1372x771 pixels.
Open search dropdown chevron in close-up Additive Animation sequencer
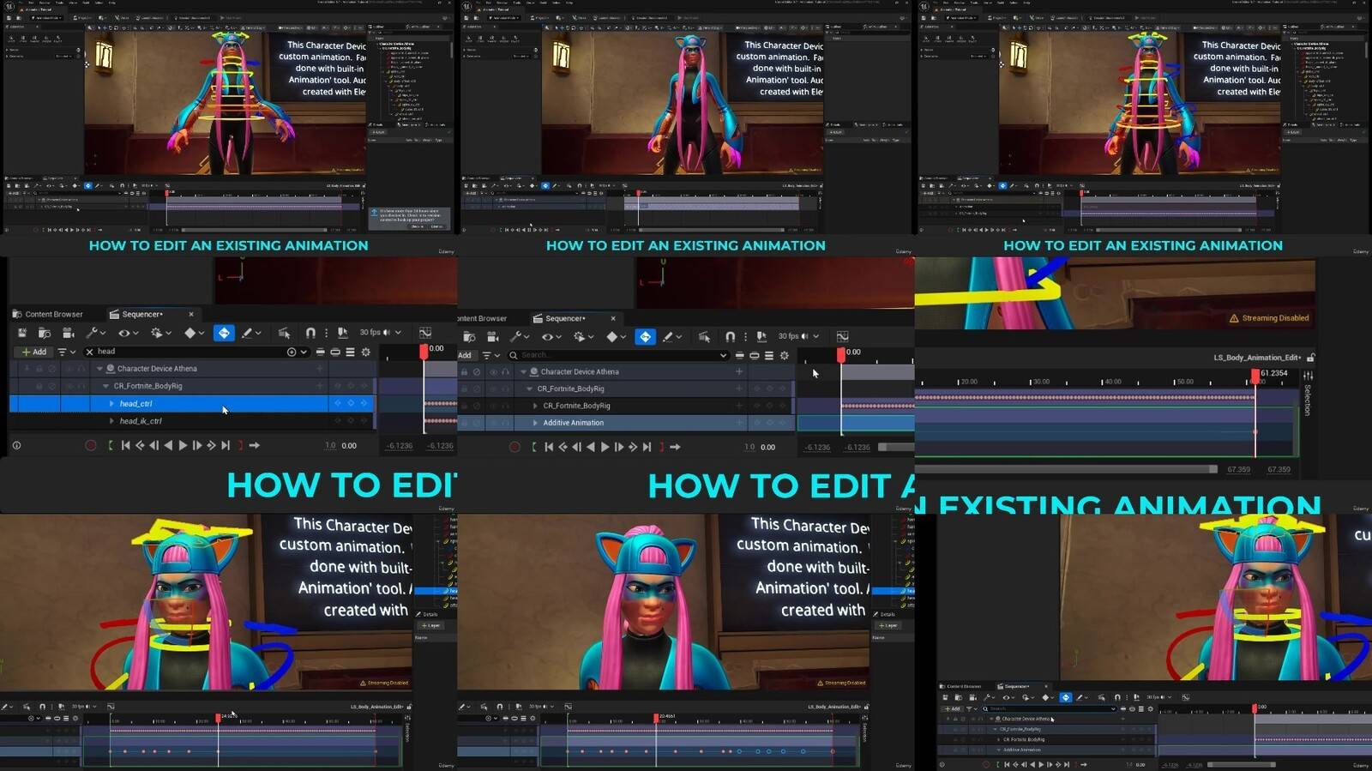coord(723,355)
